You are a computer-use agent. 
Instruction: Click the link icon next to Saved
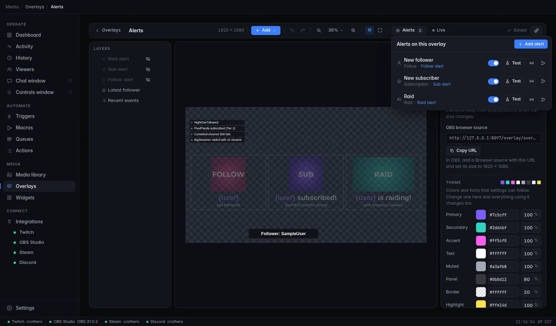(x=537, y=31)
